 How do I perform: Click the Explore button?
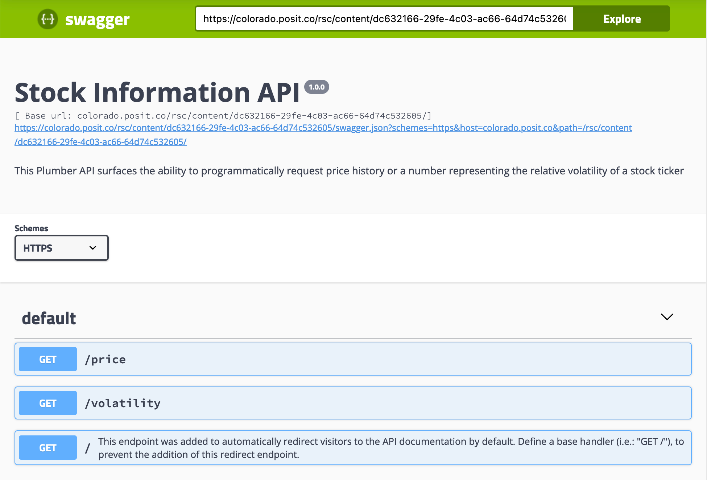[x=621, y=19]
